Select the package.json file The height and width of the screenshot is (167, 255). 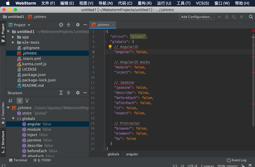pos(47,75)
